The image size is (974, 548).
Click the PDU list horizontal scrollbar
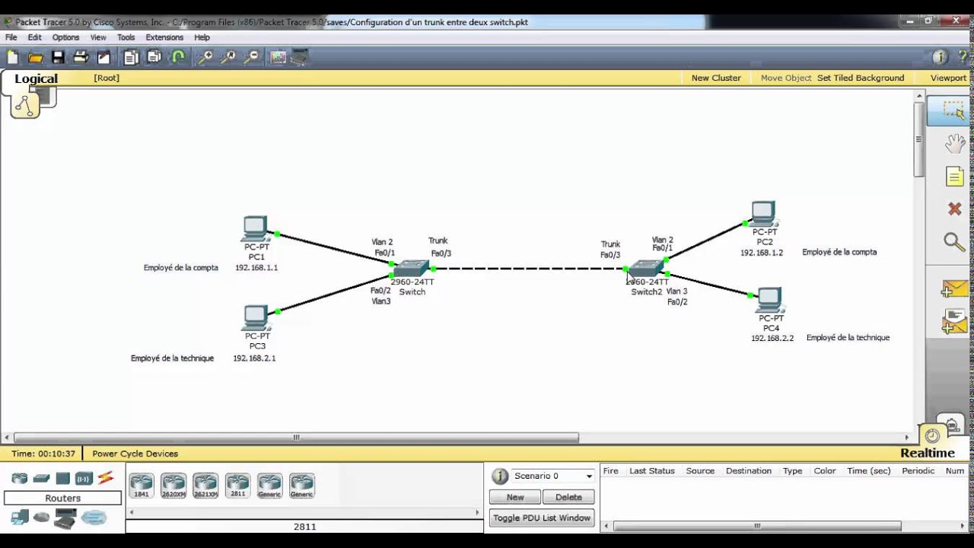[x=757, y=526]
